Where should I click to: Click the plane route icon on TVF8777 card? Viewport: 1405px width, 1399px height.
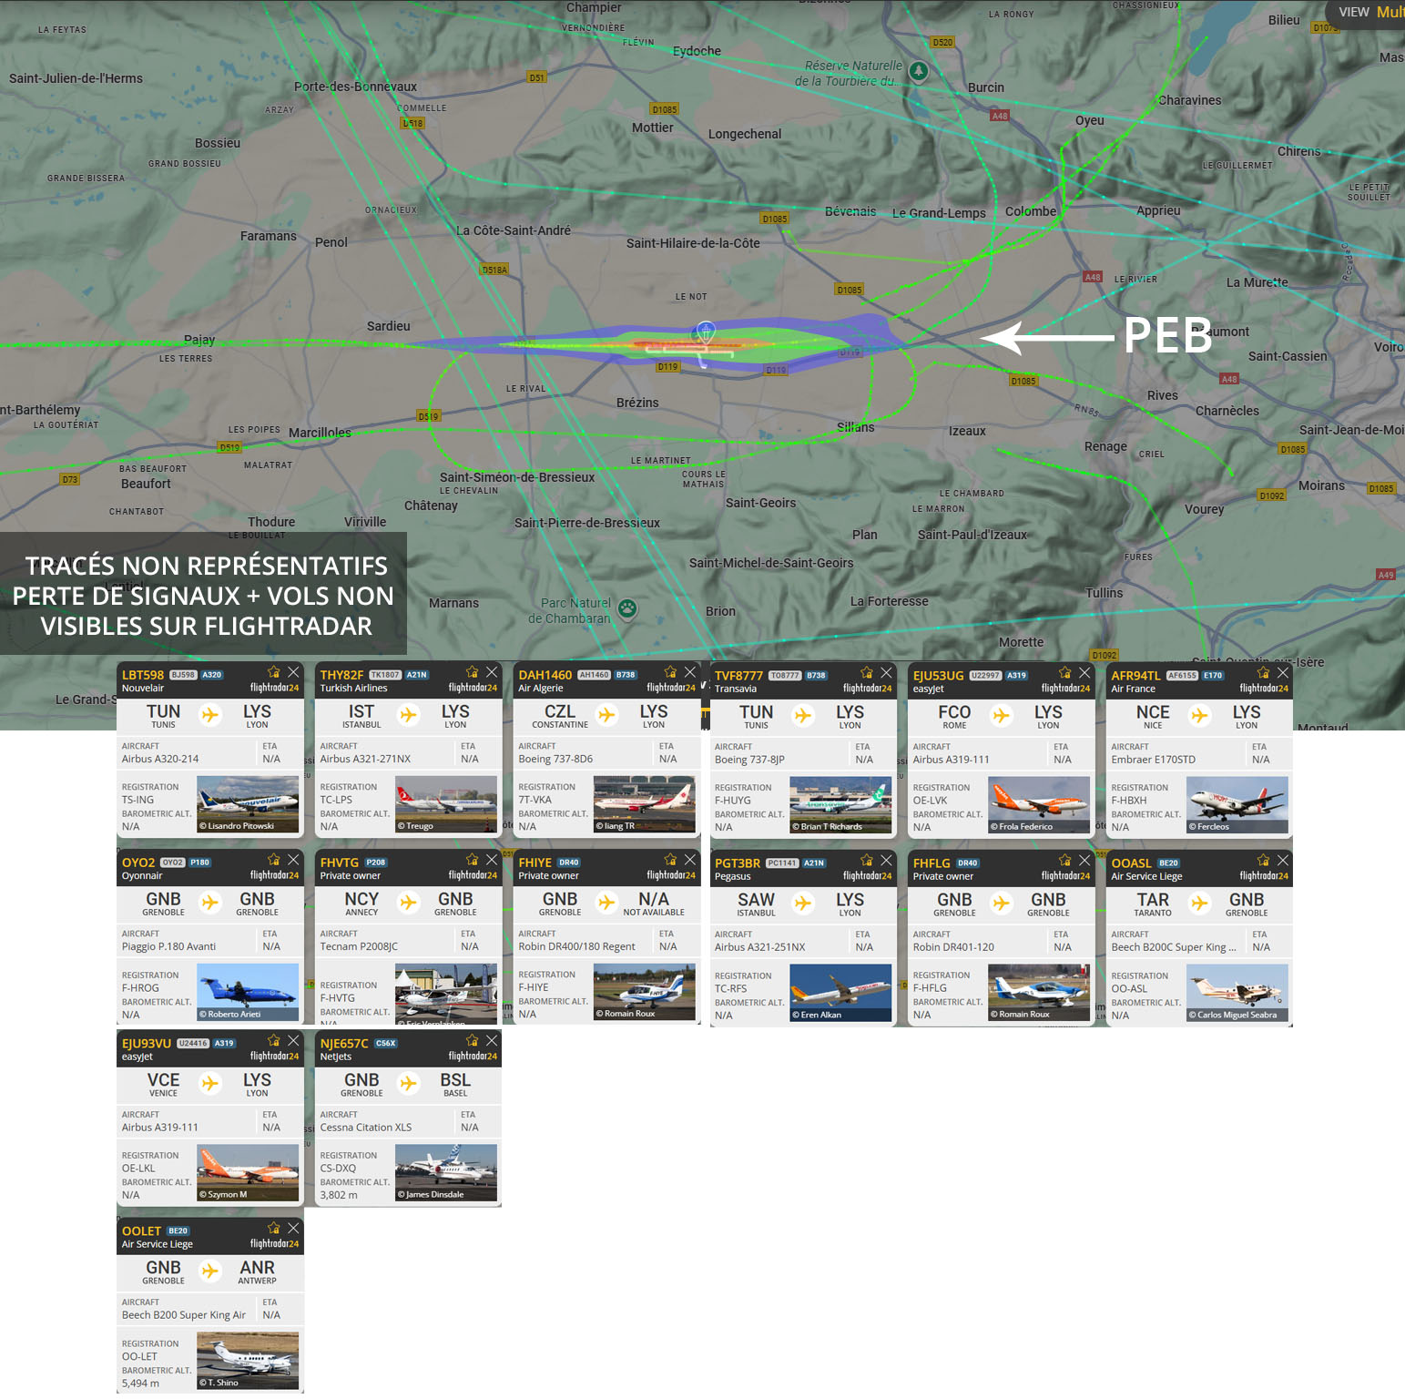click(803, 716)
